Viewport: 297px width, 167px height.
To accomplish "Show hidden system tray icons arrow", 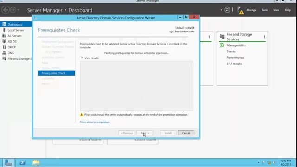I will pyautogui.click(x=258, y=163).
